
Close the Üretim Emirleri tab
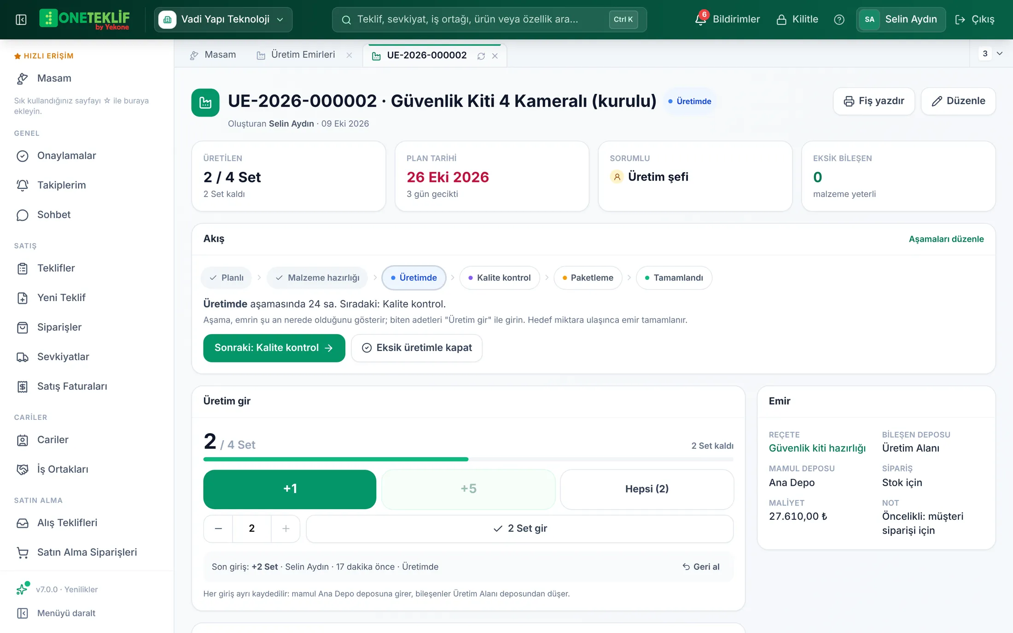349,55
